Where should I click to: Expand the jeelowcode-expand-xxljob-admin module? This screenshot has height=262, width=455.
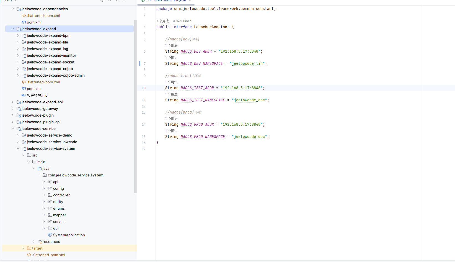[x=18, y=75]
